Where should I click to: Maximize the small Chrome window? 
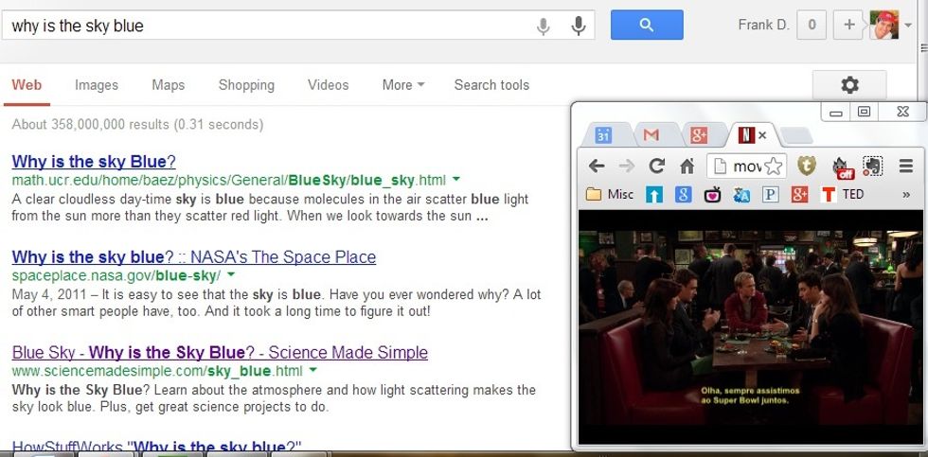[864, 111]
